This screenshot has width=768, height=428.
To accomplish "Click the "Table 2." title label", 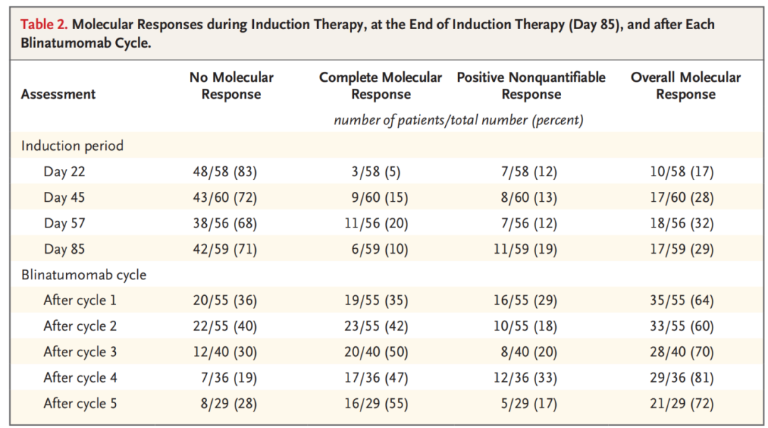I will click(x=44, y=24).
